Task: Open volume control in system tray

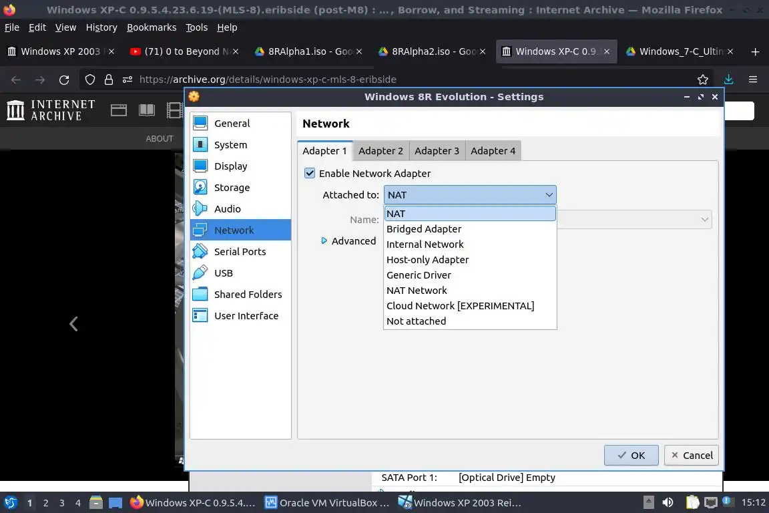Action: click(668, 502)
